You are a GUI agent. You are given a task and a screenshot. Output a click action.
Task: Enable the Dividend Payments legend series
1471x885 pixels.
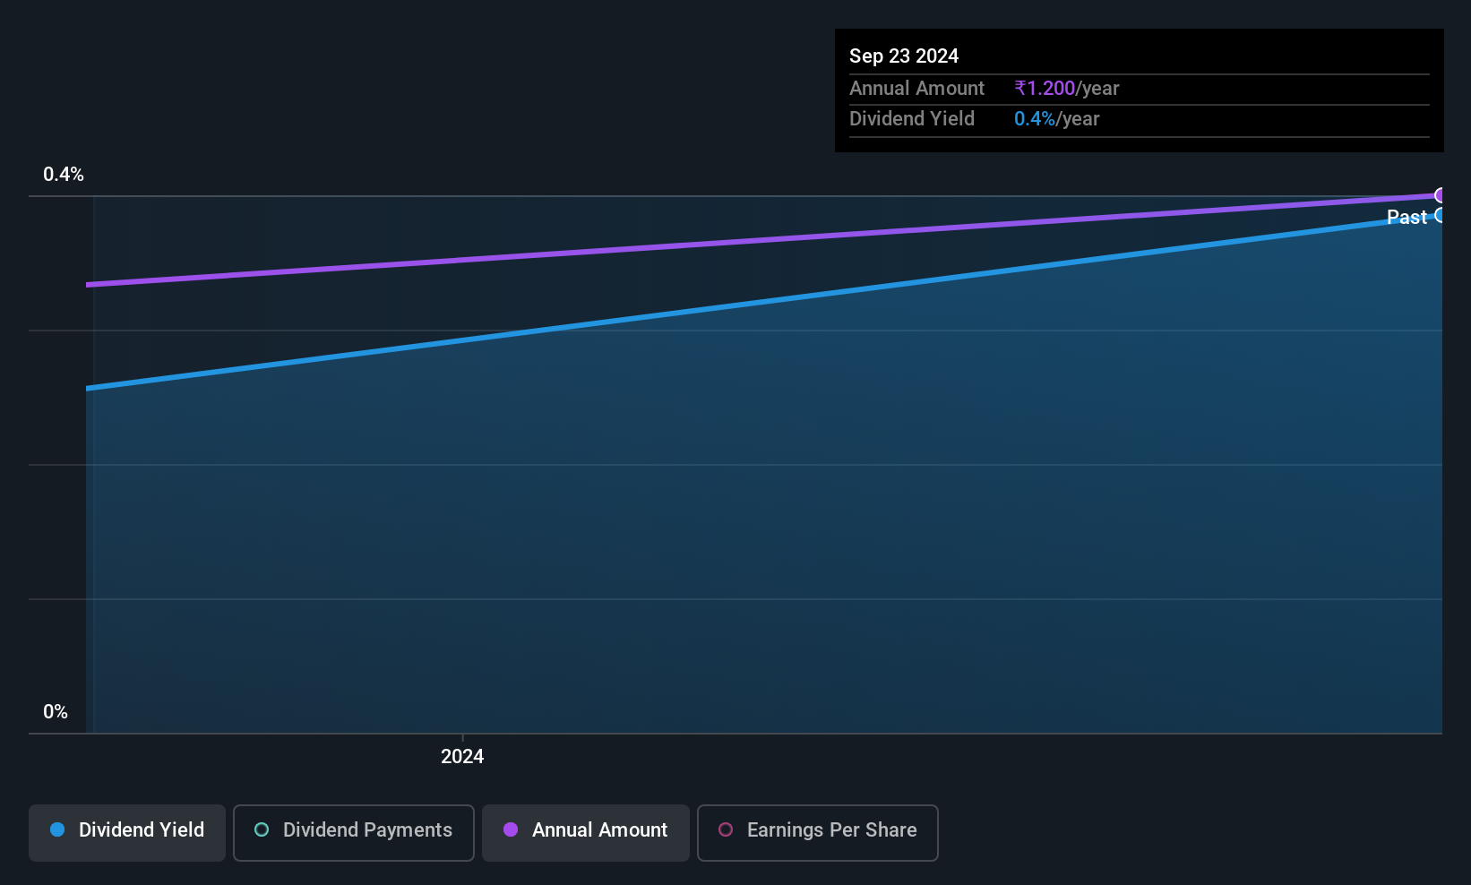(x=353, y=832)
